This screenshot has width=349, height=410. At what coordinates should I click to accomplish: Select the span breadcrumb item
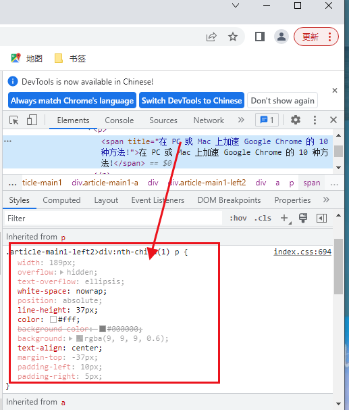point(311,183)
